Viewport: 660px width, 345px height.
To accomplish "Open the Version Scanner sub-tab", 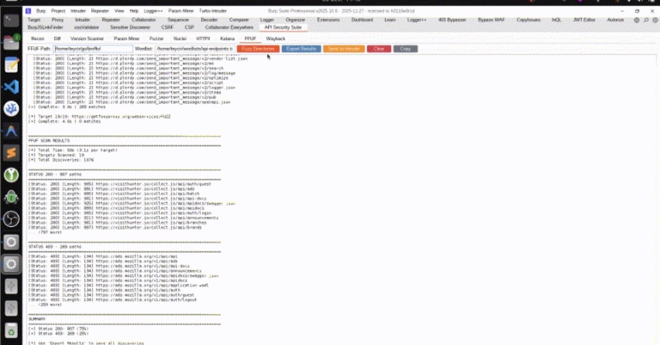I will 87,38.
